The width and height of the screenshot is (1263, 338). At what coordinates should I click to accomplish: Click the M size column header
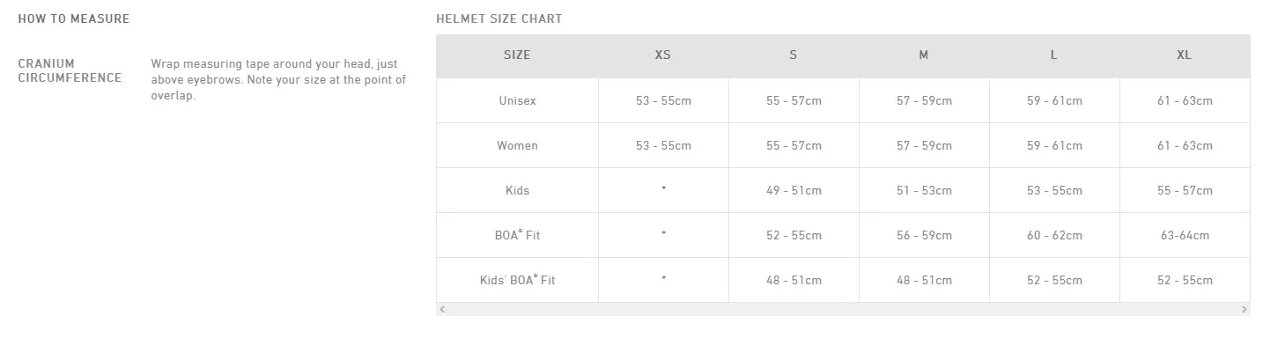coord(924,55)
